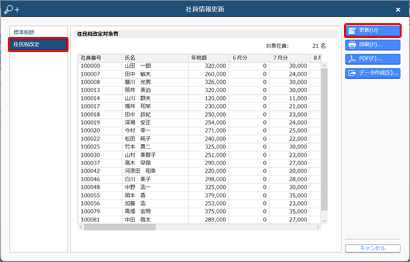Screen dimensions: 410x262
Task: Select employee number 100025 cell
Action: point(100,146)
